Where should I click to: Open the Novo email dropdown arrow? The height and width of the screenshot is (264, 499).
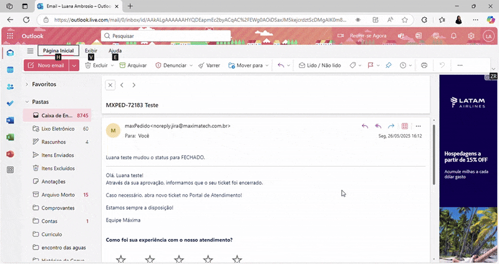pyautogui.click(x=74, y=65)
